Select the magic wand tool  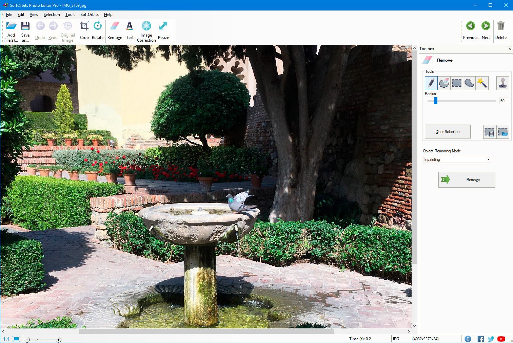(482, 83)
